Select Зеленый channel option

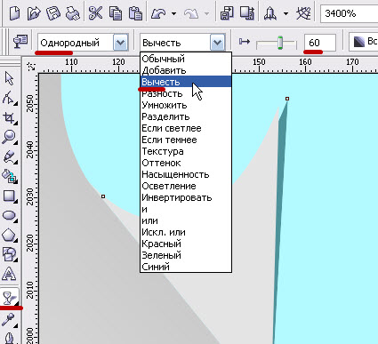pos(186,255)
